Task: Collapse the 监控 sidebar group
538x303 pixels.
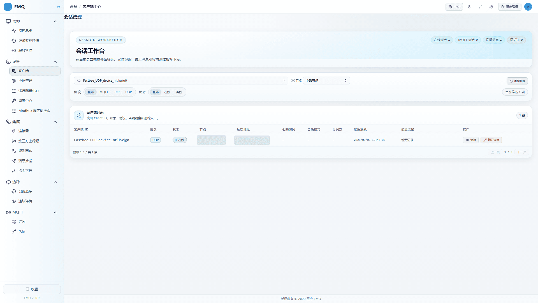Action: [55, 21]
